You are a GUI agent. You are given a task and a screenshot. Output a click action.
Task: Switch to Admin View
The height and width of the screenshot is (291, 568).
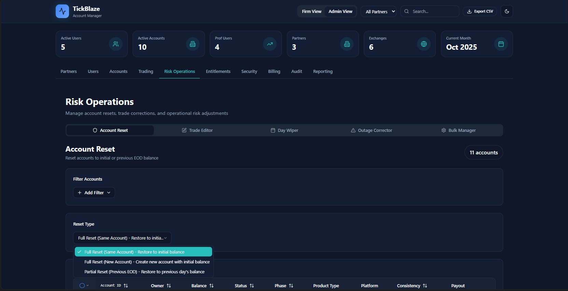[340, 11]
